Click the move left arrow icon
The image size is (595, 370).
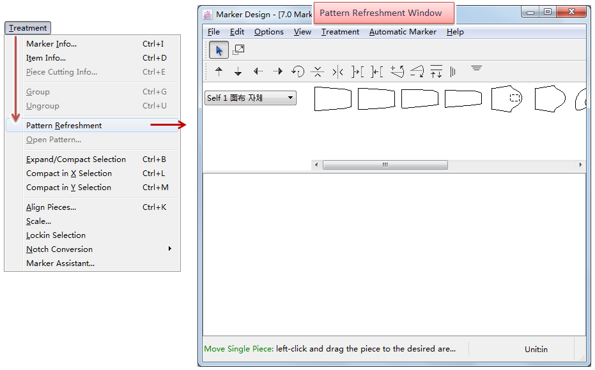(x=258, y=71)
